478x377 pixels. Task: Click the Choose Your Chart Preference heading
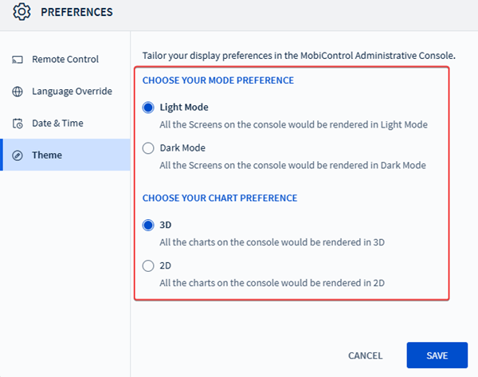click(220, 198)
